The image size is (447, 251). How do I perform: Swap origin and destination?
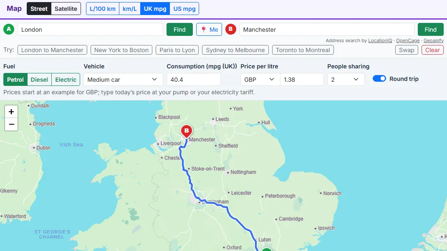[407, 50]
